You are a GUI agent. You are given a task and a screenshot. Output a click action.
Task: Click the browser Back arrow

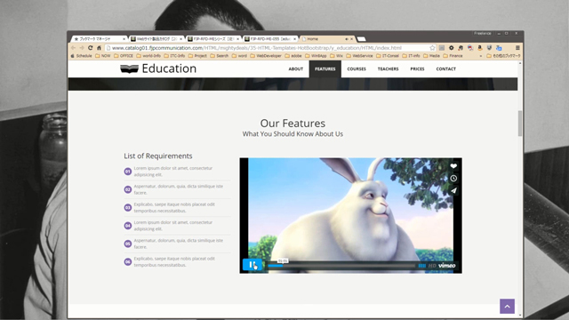(x=73, y=48)
